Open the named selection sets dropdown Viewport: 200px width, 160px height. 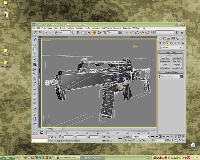click(x=165, y=32)
